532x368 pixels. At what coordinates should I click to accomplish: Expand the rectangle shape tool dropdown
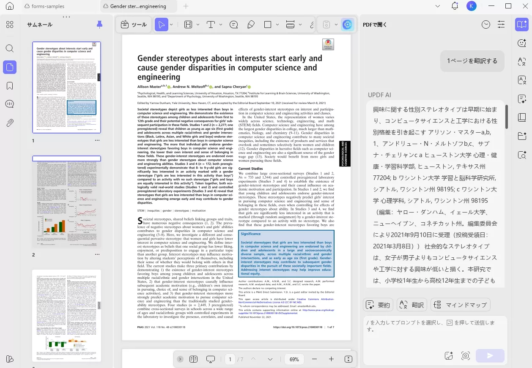[x=278, y=25]
